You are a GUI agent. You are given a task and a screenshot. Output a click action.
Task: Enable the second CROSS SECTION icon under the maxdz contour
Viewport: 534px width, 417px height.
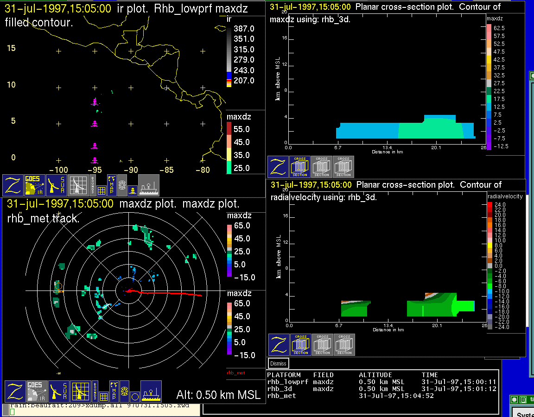click(x=321, y=167)
